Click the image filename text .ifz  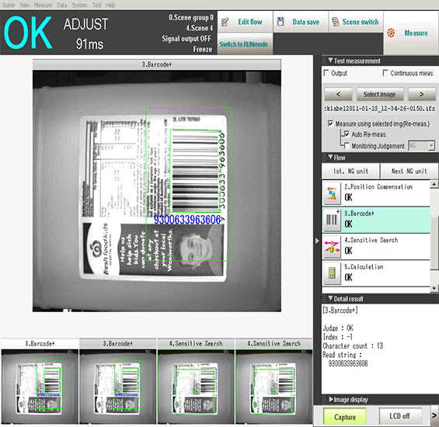pyautogui.click(x=380, y=108)
